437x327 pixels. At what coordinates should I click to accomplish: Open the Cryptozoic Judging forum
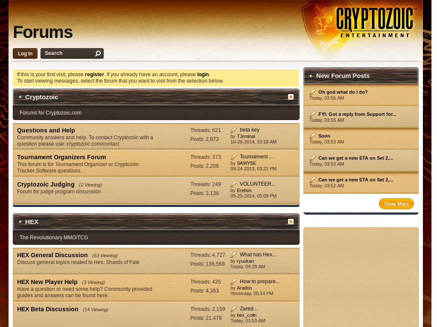pyautogui.click(x=46, y=184)
